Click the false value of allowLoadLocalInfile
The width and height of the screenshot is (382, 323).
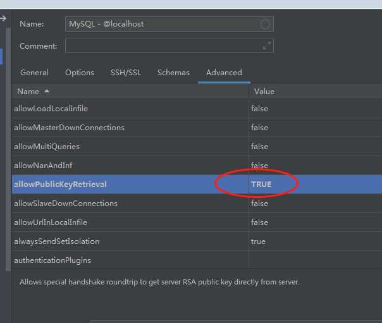pos(259,109)
